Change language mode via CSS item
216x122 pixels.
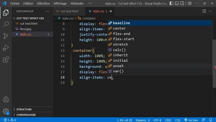[x=178, y=120]
